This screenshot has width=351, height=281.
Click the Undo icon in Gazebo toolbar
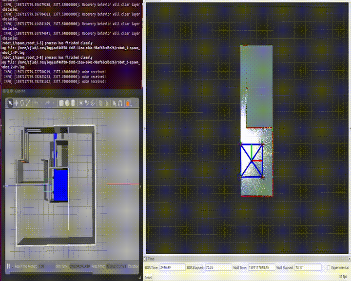36,103
